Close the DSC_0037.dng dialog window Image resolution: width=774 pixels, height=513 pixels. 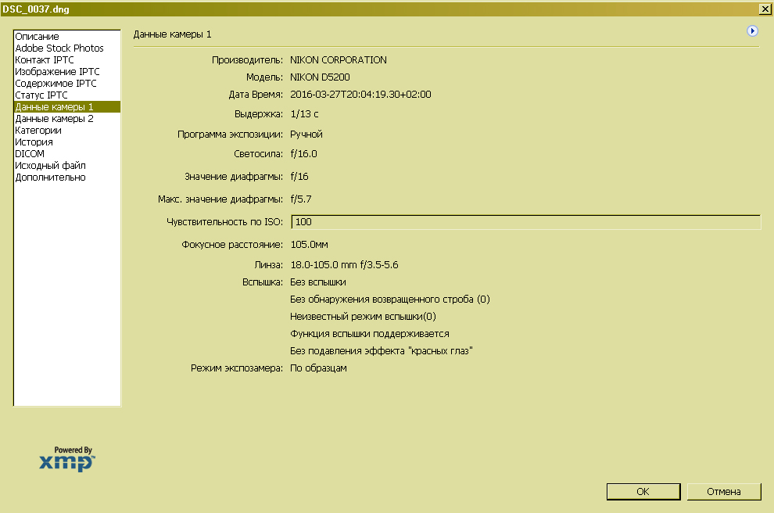click(765, 9)
